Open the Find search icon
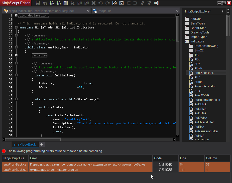Image resolution: width=232 pixels, height=183 pixels. tap(115, 3)
